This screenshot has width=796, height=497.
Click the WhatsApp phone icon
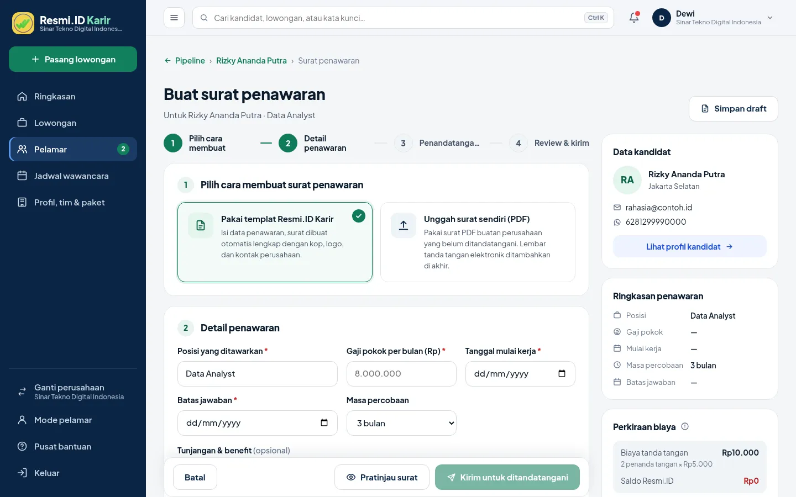click(617, 222)
